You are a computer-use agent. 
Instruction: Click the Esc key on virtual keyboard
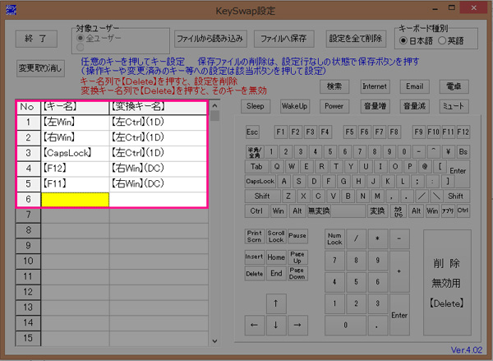252,132
